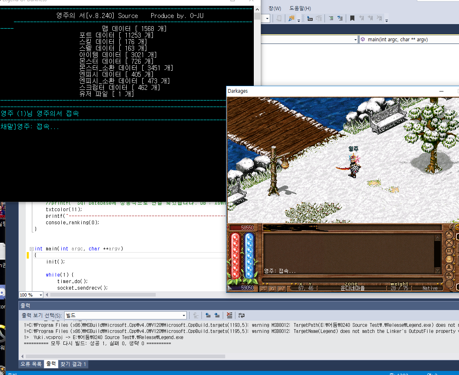Viewport: 459px width, 375px height.
Task: Open the function navigation dropdown main(int argc, char ** argv)
Action: [x=409, y=40]
